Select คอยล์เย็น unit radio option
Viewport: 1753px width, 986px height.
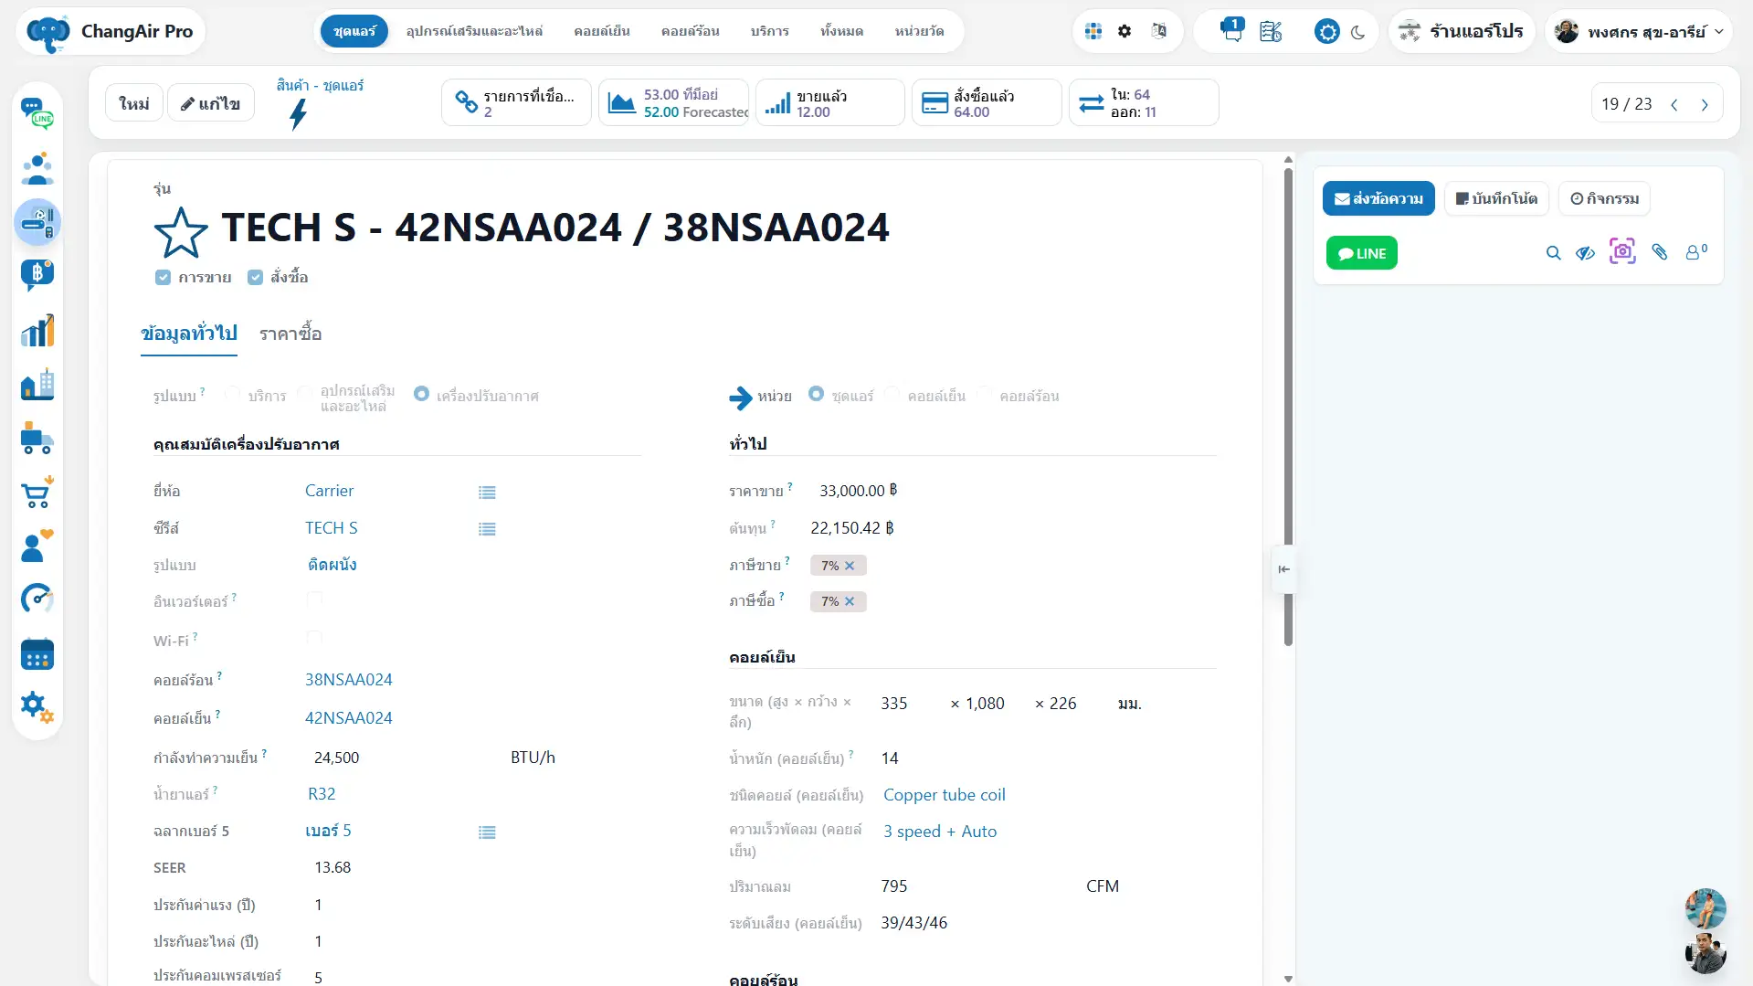click(x=892, y=395)
